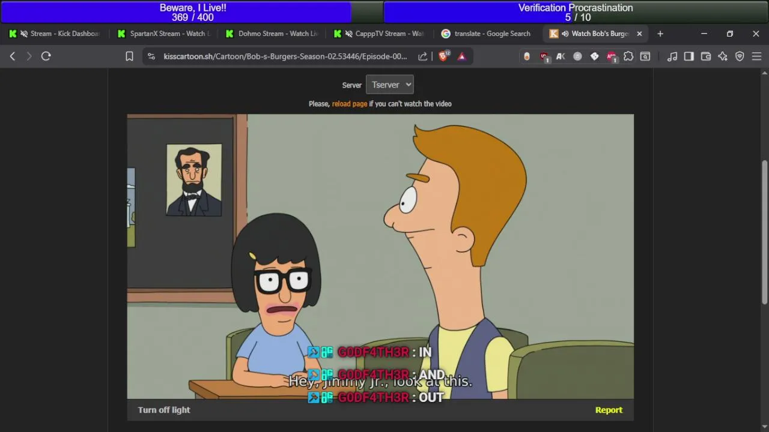Open the white diamond extension icon

coord(594,56)
